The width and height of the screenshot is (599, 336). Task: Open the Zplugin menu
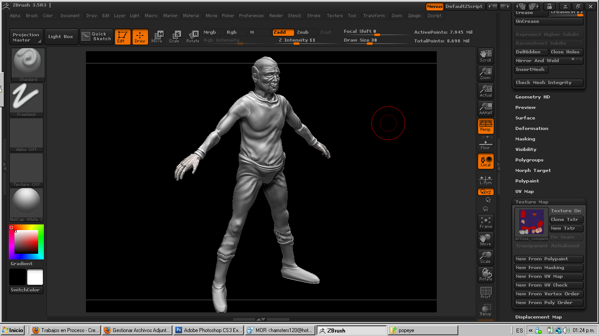pyautogui.click(x=414, y=16)
